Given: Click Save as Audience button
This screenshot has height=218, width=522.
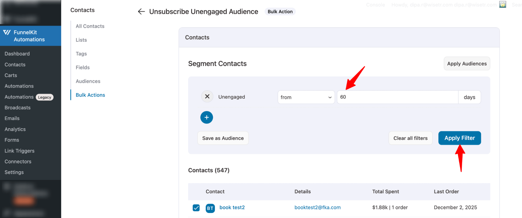Looking at the screenshot, I should 223,138.
